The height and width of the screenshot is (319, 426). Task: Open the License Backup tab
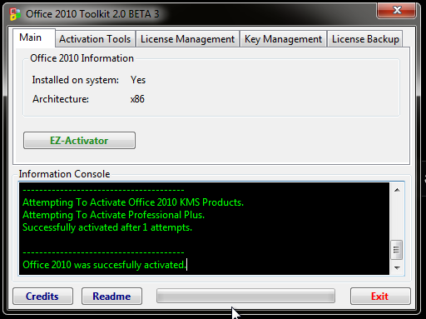(365, 39)
